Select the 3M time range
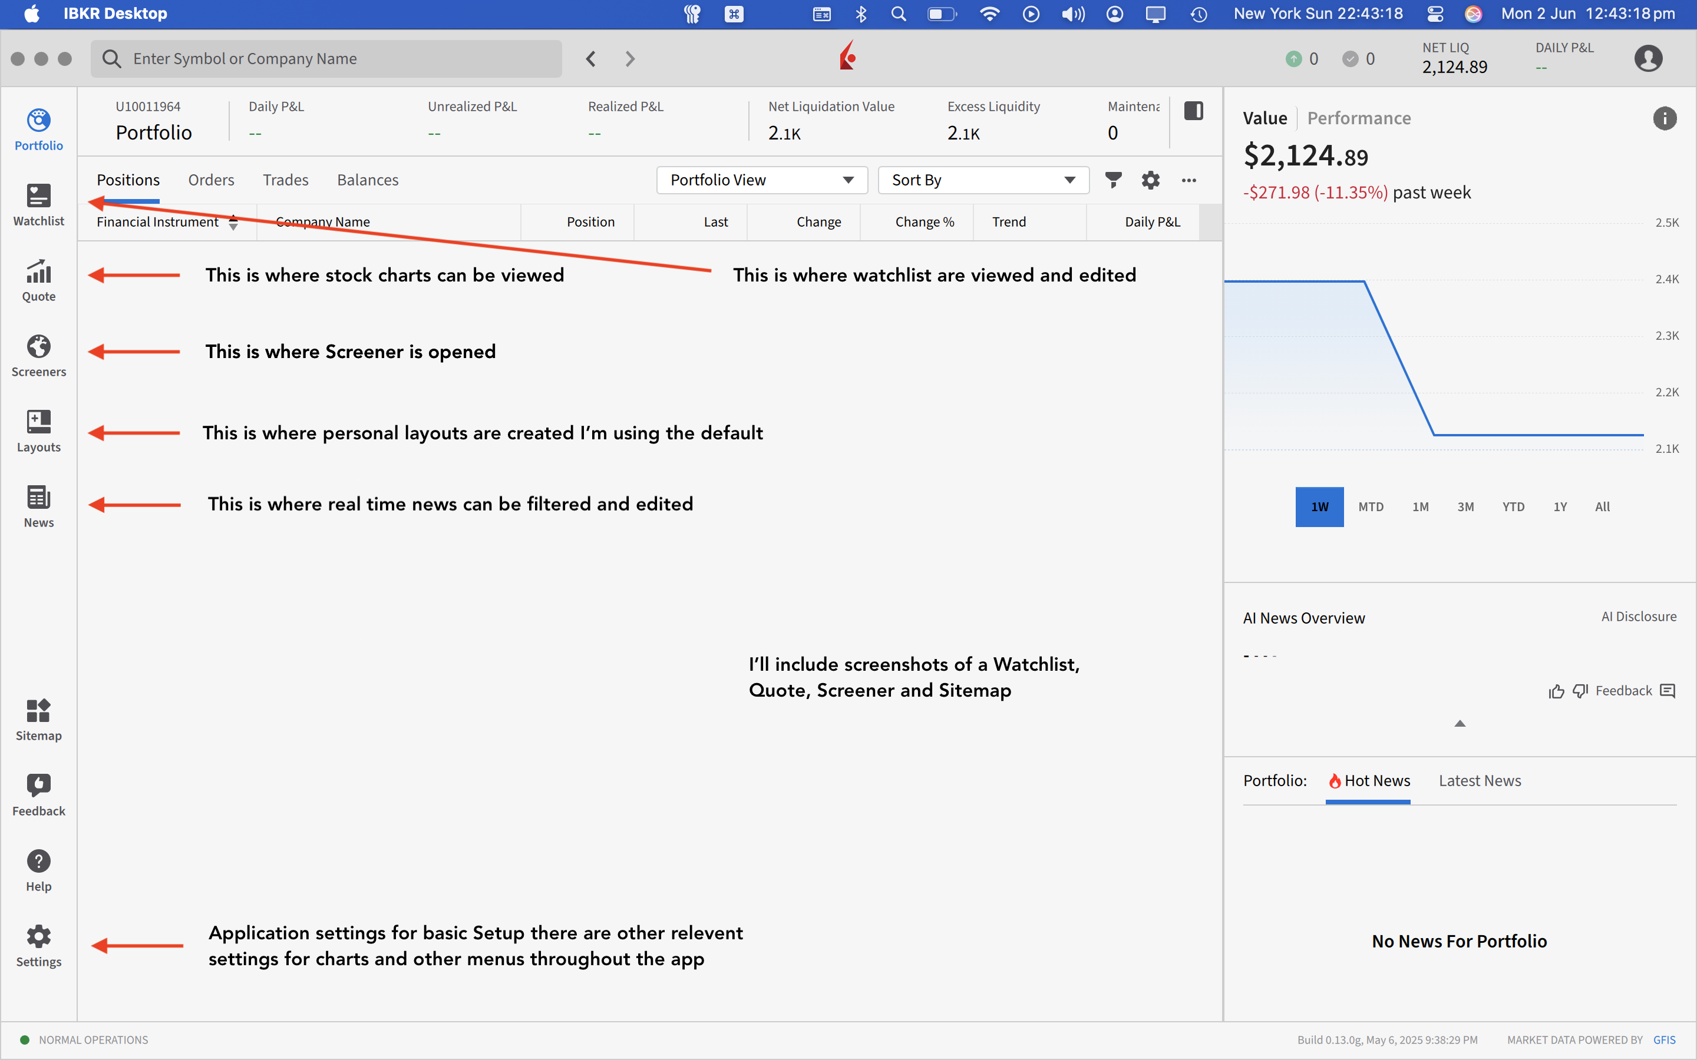The width and height of the screenshot is (1697, 1060). pos(1465,507)
